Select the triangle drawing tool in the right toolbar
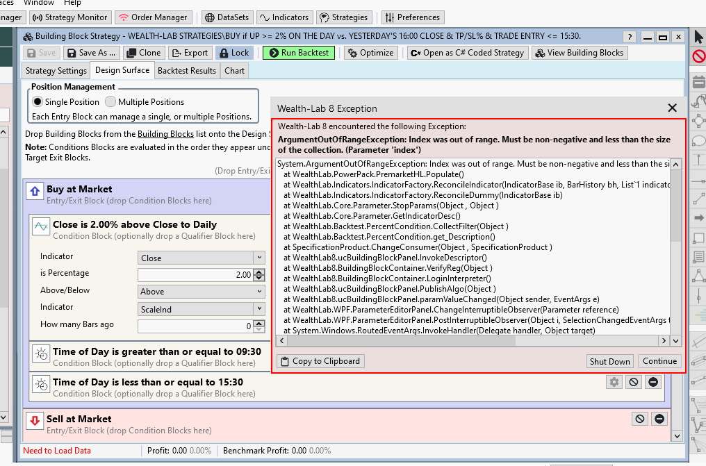The width and height of the screenshot is (706, 466). pyautogui.click(x=699, y=275)
